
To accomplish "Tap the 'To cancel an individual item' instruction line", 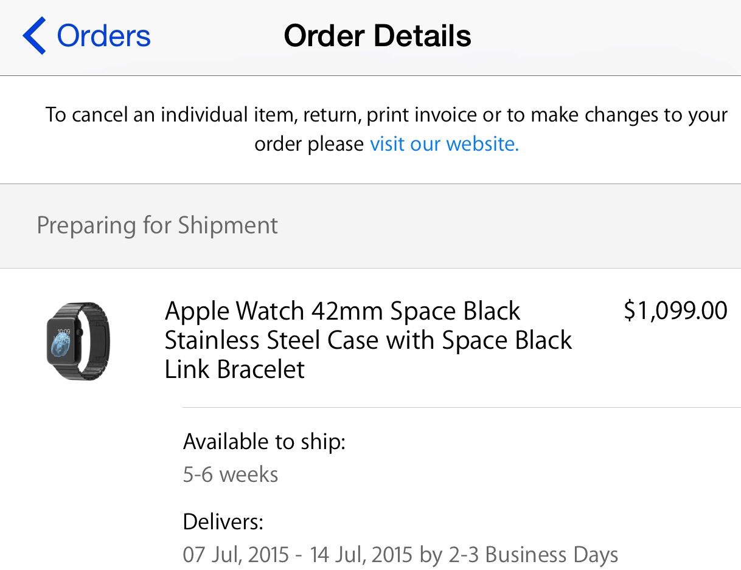I will (386, 115).
